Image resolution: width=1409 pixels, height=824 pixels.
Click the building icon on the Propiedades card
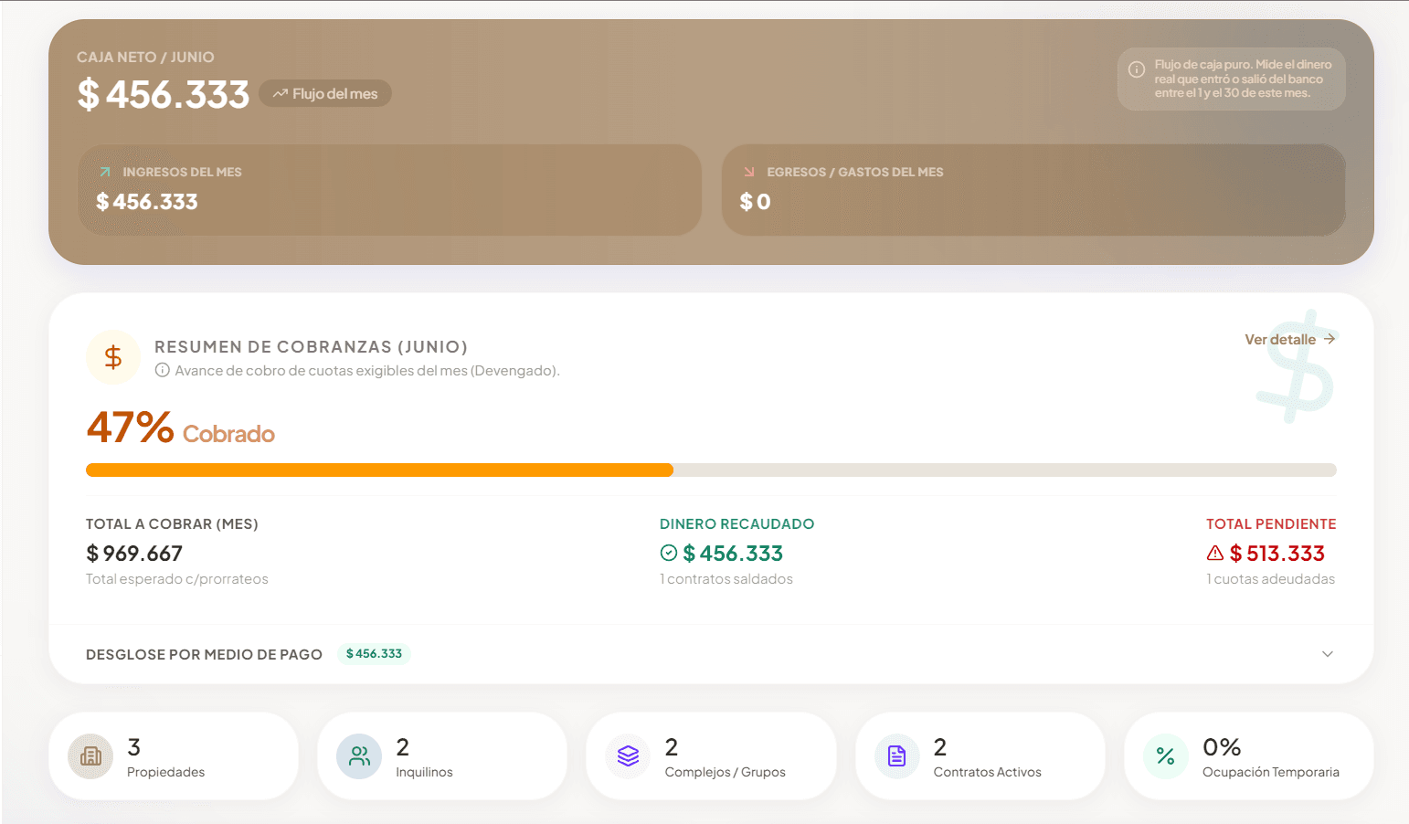coord(90,756)
